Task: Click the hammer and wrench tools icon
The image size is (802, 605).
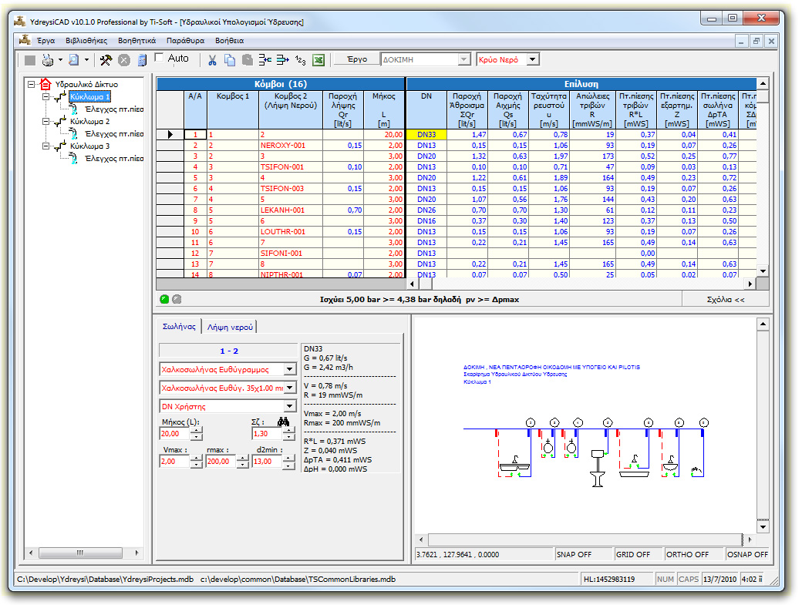Action: tap(105, 60)
